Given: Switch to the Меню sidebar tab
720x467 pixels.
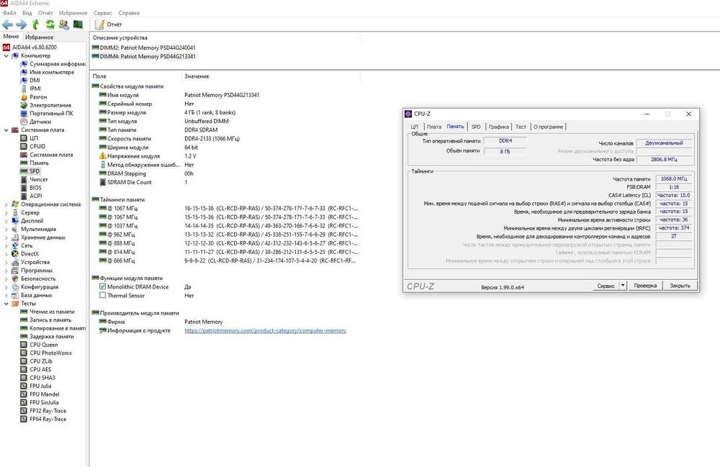Looking at the screenshot, I should coord(11,36).
